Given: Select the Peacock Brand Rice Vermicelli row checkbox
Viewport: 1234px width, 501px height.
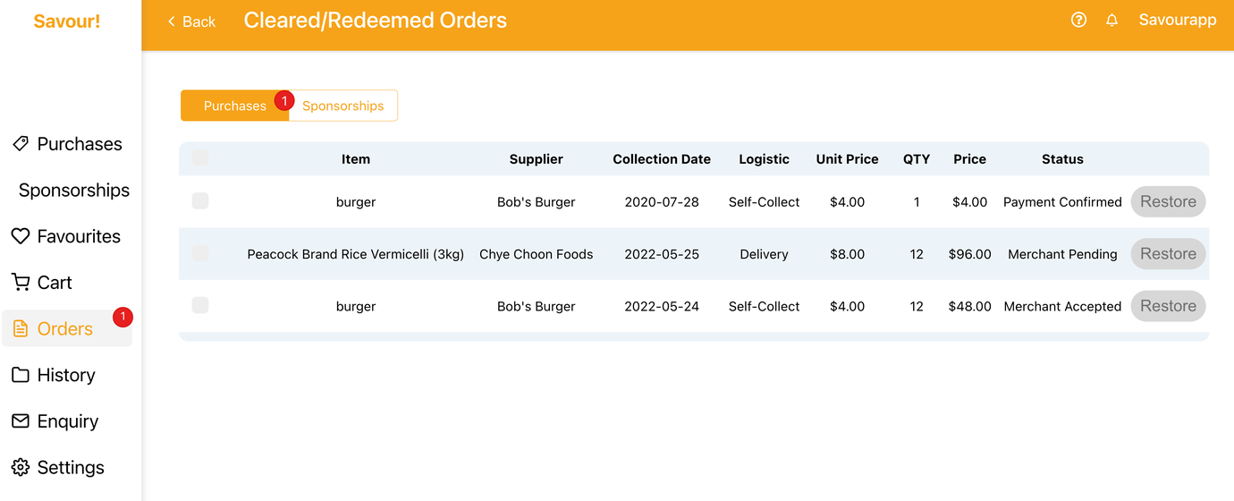Looking at the screenshot, I should click(x=200, y=254).
